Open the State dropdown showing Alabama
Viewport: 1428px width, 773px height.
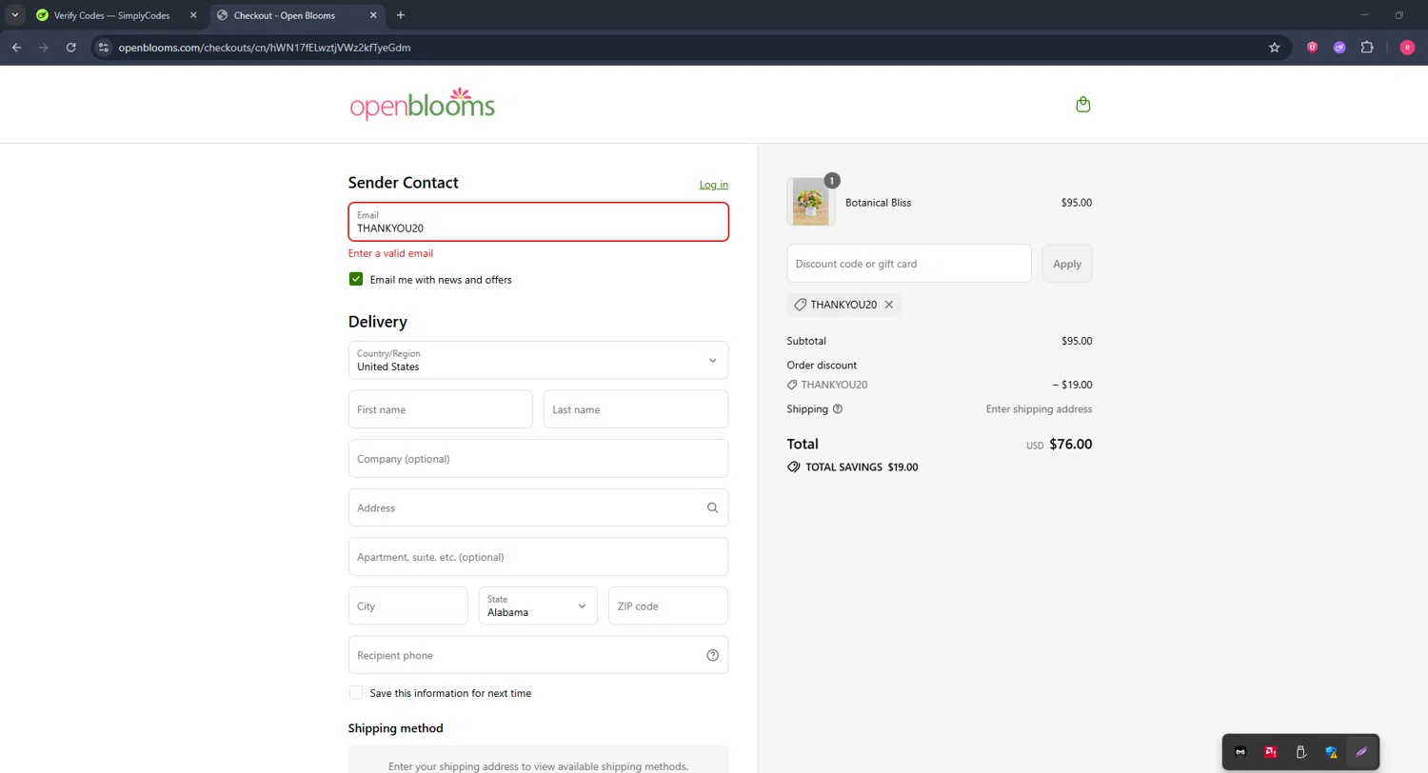pos(538,606)
